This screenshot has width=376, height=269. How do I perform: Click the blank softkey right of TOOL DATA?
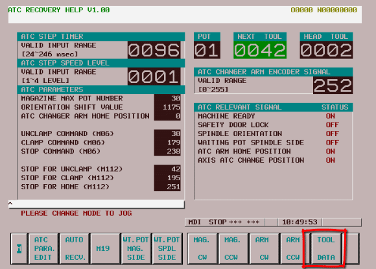point(351,249)
